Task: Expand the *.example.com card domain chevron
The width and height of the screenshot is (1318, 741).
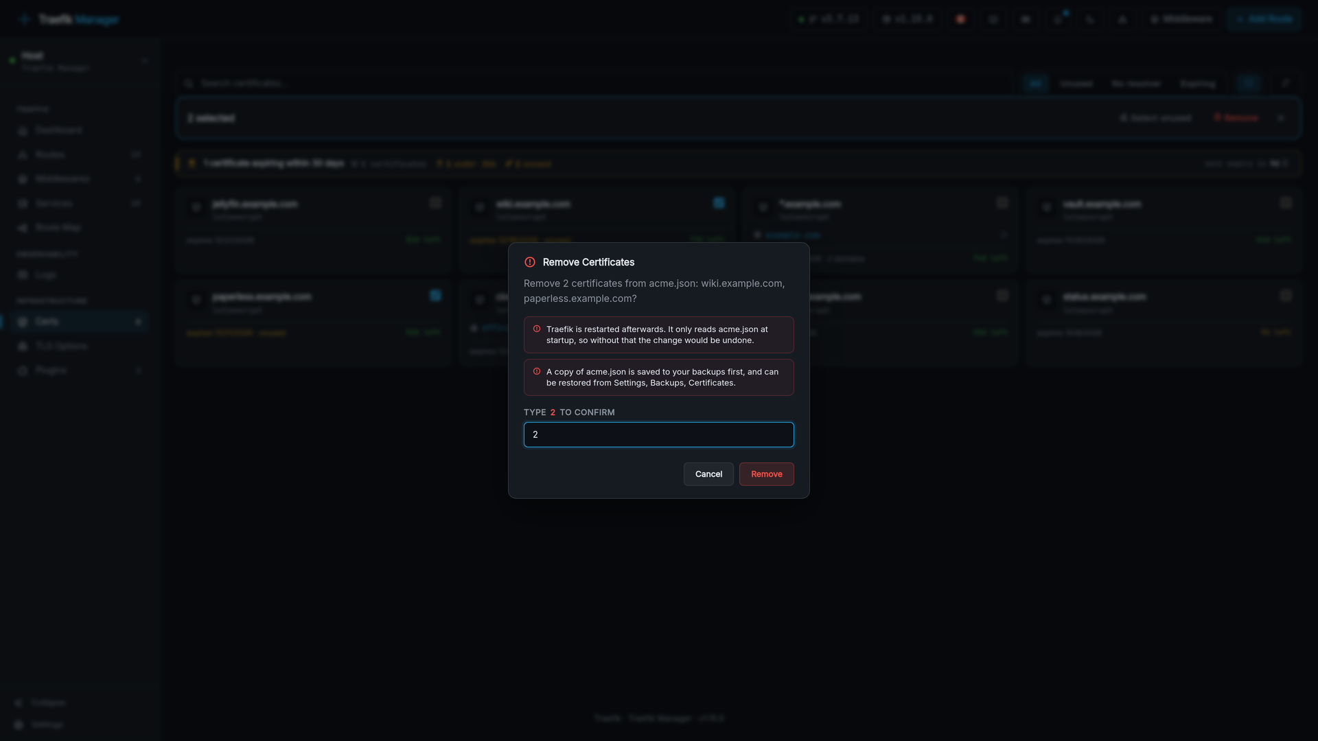Action: coord(1004,235)
